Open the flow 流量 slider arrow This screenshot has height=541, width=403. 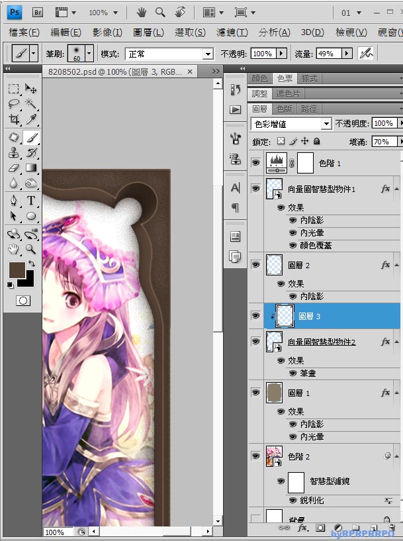click(347, 54)
